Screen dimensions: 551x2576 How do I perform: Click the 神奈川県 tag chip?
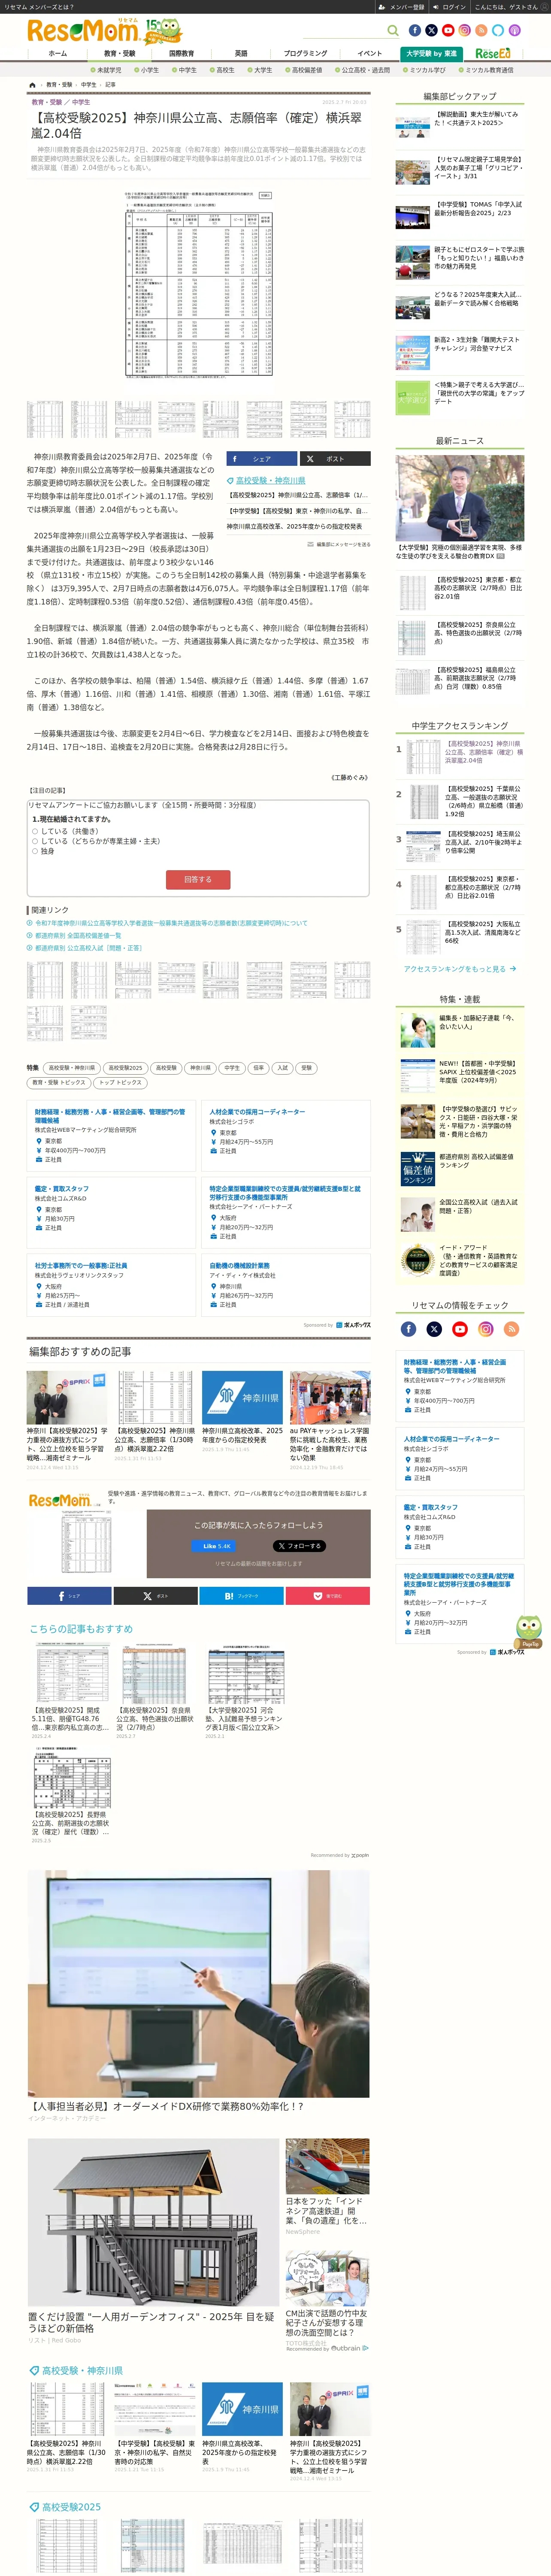201,1068
